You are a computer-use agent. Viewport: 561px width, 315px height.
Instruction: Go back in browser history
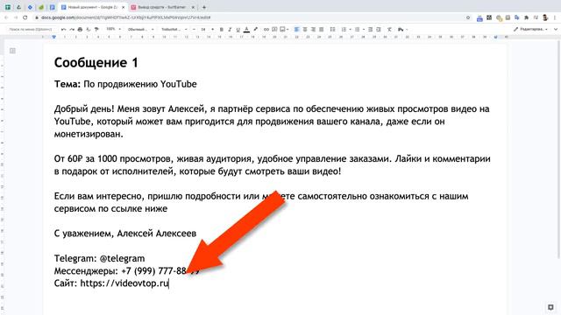tap(6, 17)
